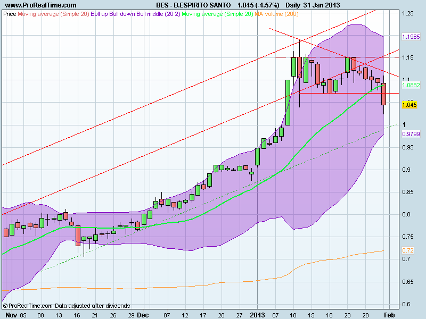Screen dimensions: 426x319
Task: Click the 16 date axis label
Action: coord(77,315)
